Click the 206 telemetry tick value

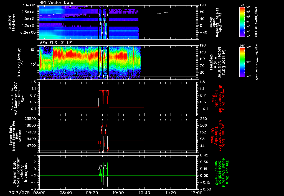pos(203,125)
